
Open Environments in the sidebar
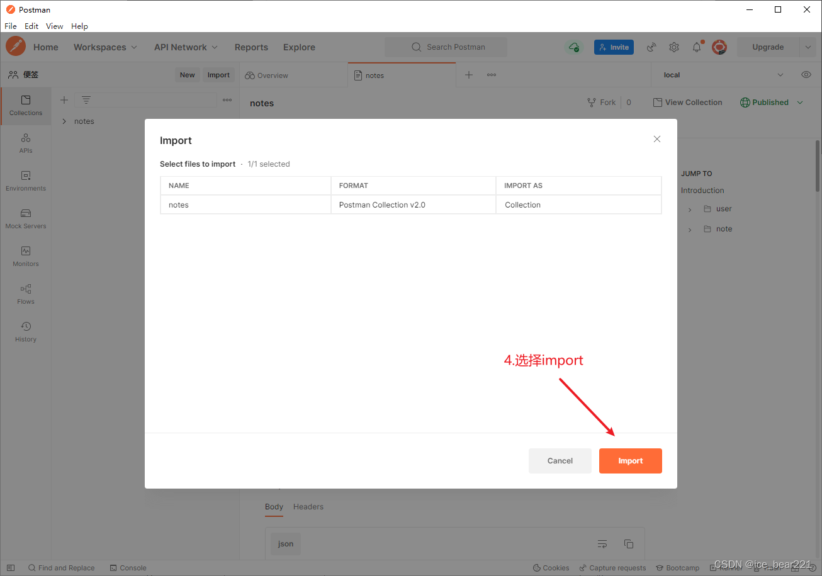(x=26, y=181)
